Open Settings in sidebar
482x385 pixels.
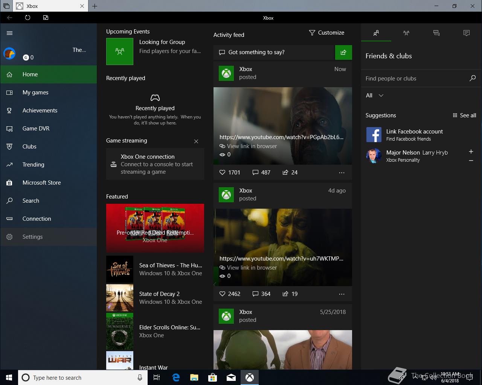click(48, 237)
